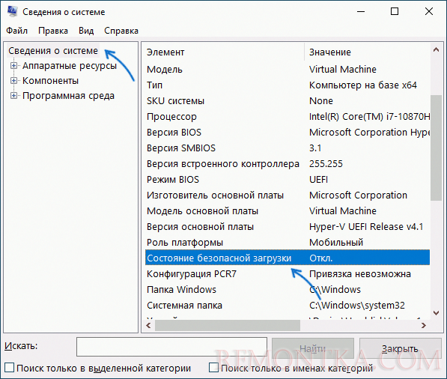This screenshot has height=379, width=447.
Task: Click the horizontal scrollbar left arrow
Action: point(148,325)
